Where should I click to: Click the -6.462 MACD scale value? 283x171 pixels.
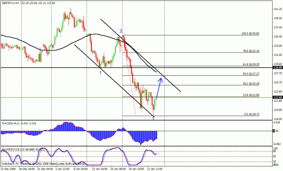(277, 144)
